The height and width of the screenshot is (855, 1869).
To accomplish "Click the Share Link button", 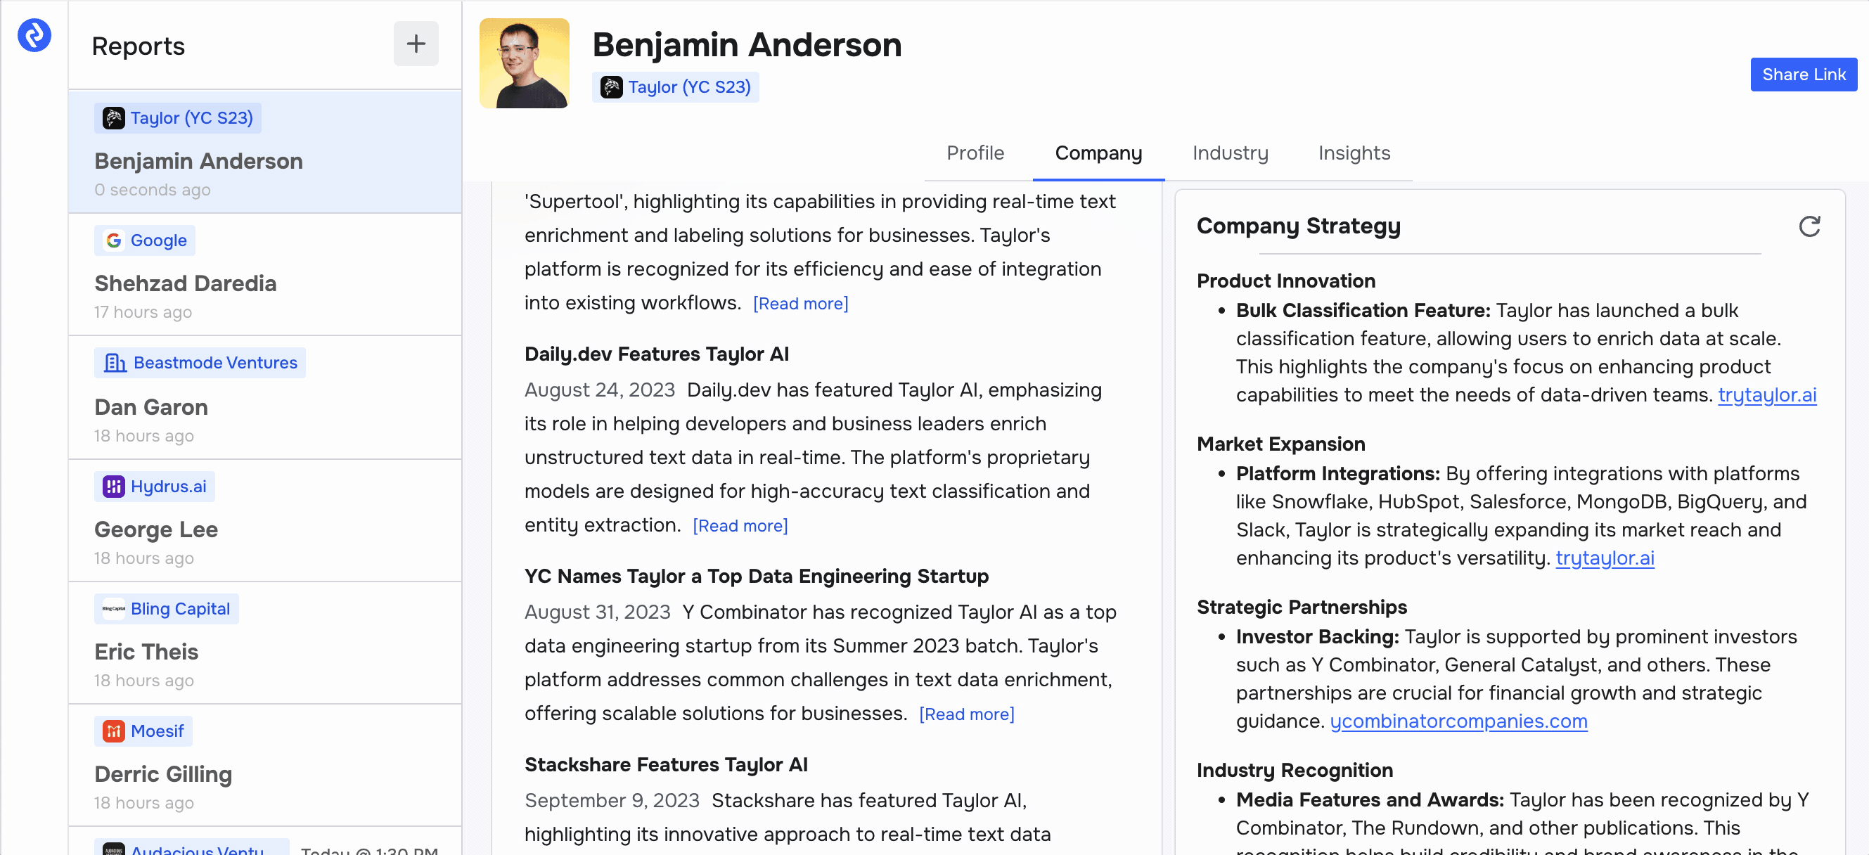I will (x=1803, y=75).
